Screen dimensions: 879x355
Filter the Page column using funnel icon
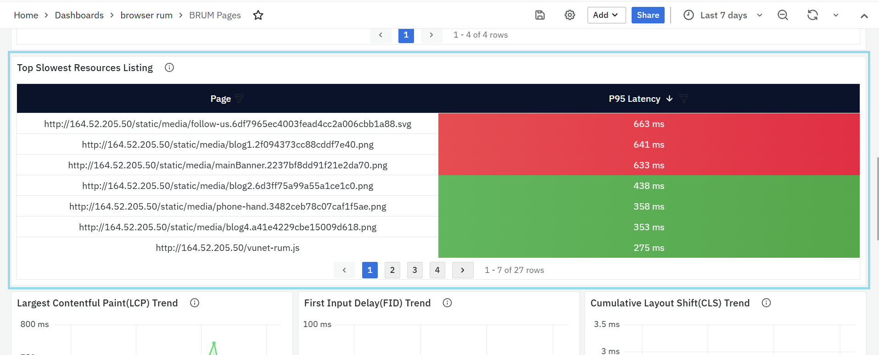[239, 99]
